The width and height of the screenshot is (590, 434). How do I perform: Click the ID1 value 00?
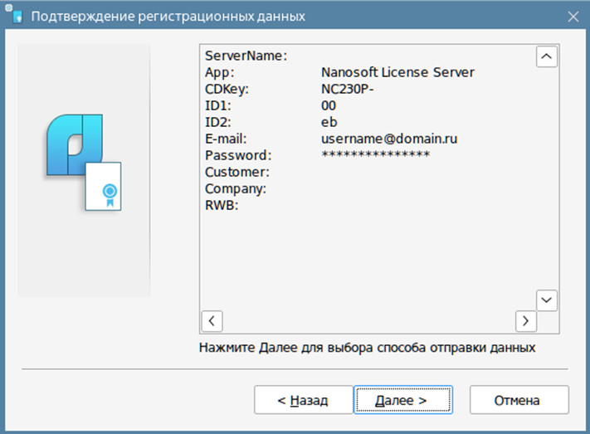329,105
